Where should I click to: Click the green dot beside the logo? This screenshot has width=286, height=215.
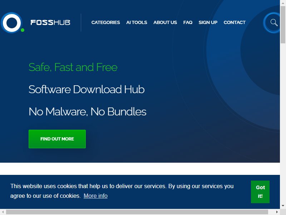coord(23,30)
